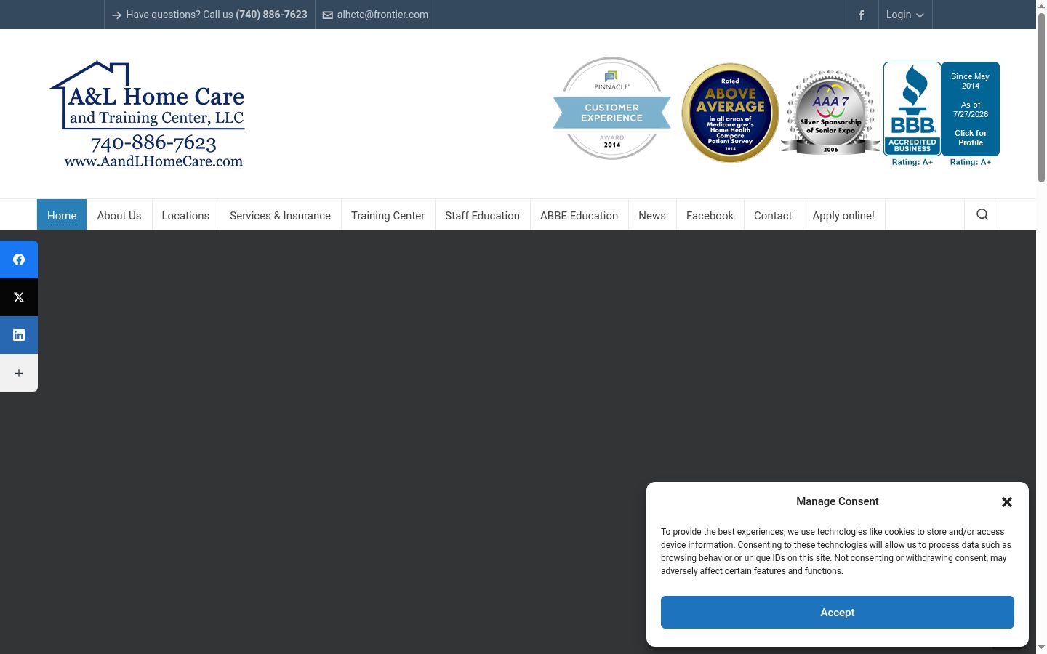1047x654 pixels.
Task: Open the Pinnacle Customer Experience award badge
Action: [611, 108]
